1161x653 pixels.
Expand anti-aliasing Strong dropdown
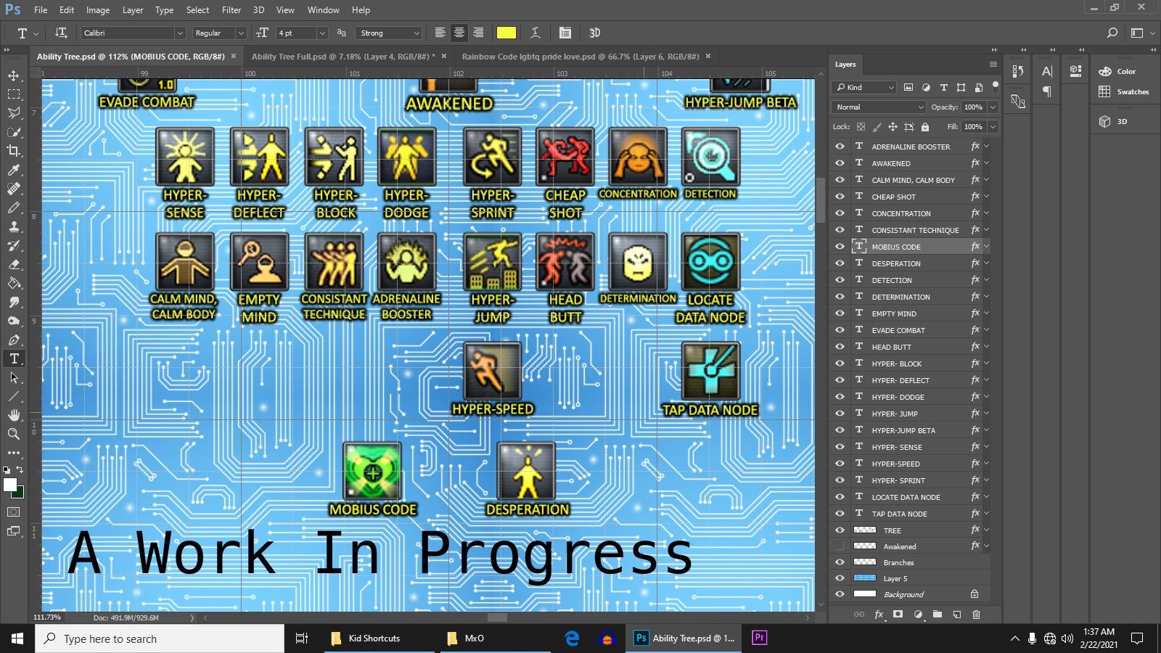tap(416, 33)
